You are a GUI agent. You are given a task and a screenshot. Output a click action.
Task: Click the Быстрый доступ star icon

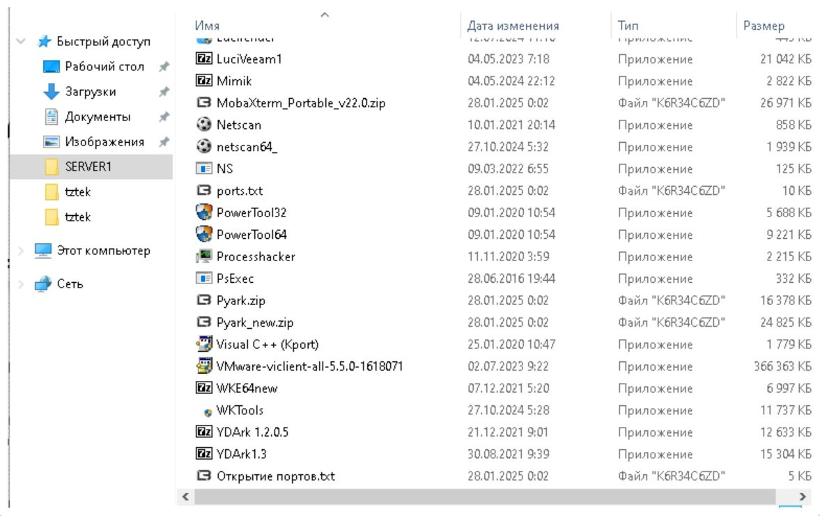44,41
